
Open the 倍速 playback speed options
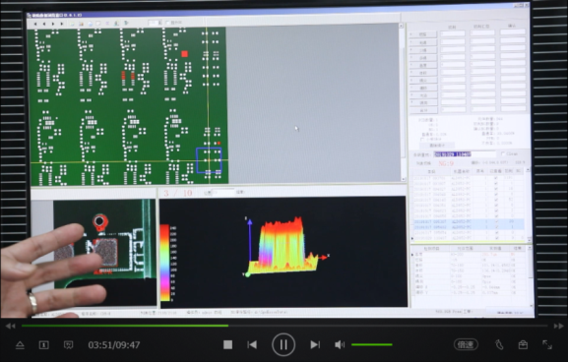[466, 344]
